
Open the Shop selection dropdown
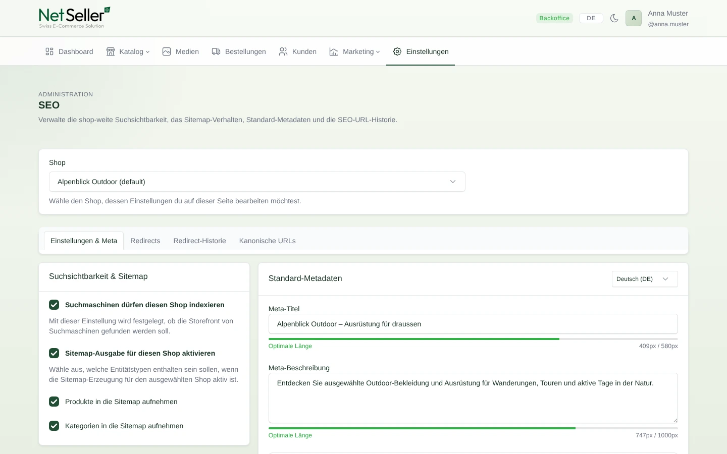click(257, 182)
